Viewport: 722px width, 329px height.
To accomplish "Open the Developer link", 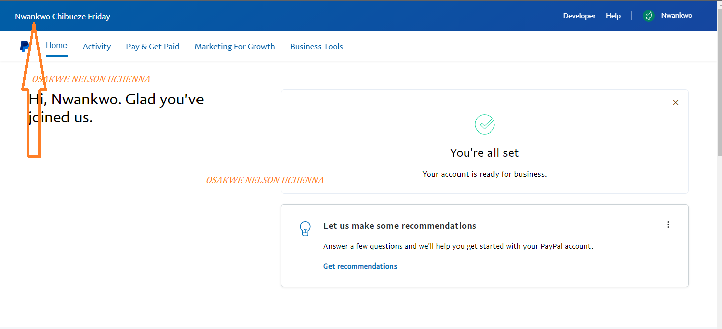I will click(579, 16).
